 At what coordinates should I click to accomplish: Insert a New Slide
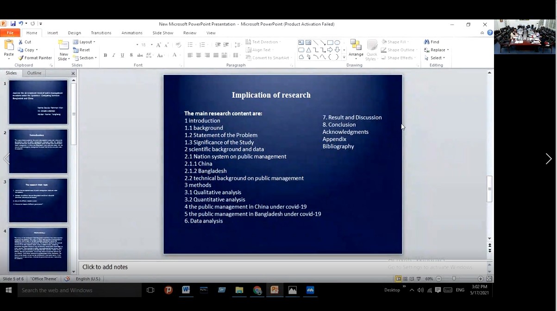coord(63,45)
